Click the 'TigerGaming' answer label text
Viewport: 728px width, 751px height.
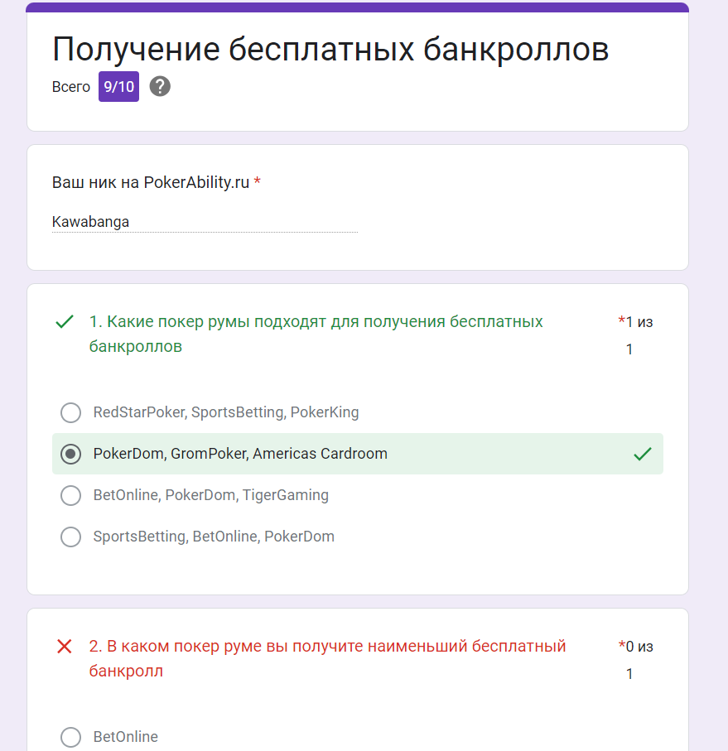point(286,495)
